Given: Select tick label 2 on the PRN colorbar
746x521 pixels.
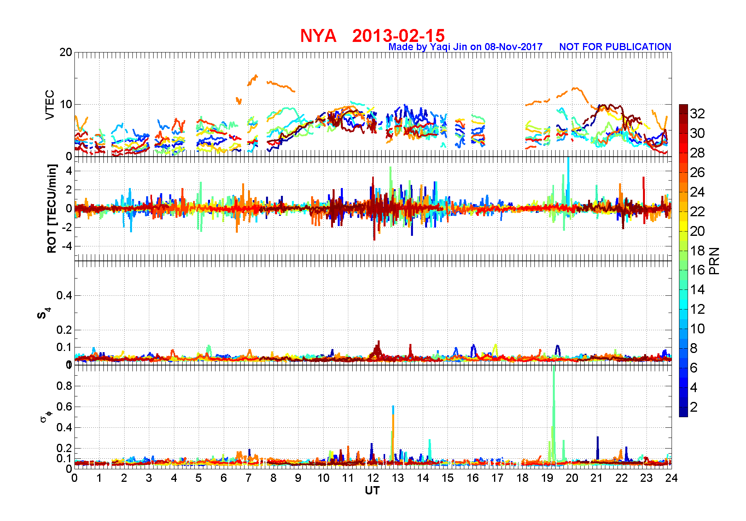Looking at the screenshot, I should 694,407.
